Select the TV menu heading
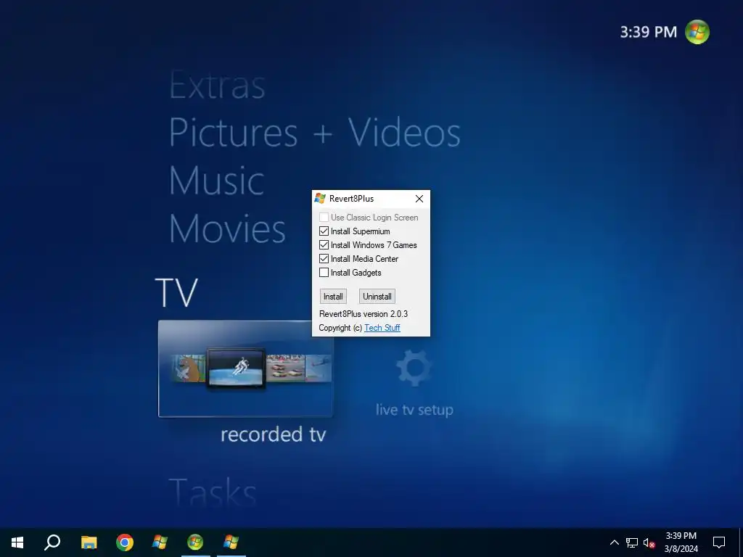The image size is (743, 557). pos(176,293)
